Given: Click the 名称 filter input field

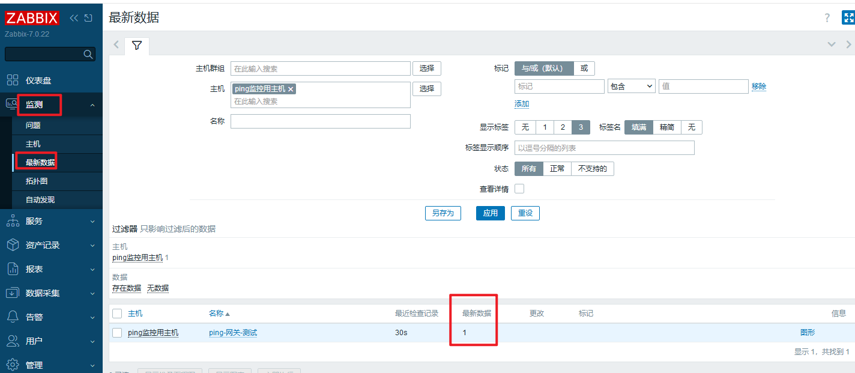Looking at the screenshot, I should (x=320, y=121).
